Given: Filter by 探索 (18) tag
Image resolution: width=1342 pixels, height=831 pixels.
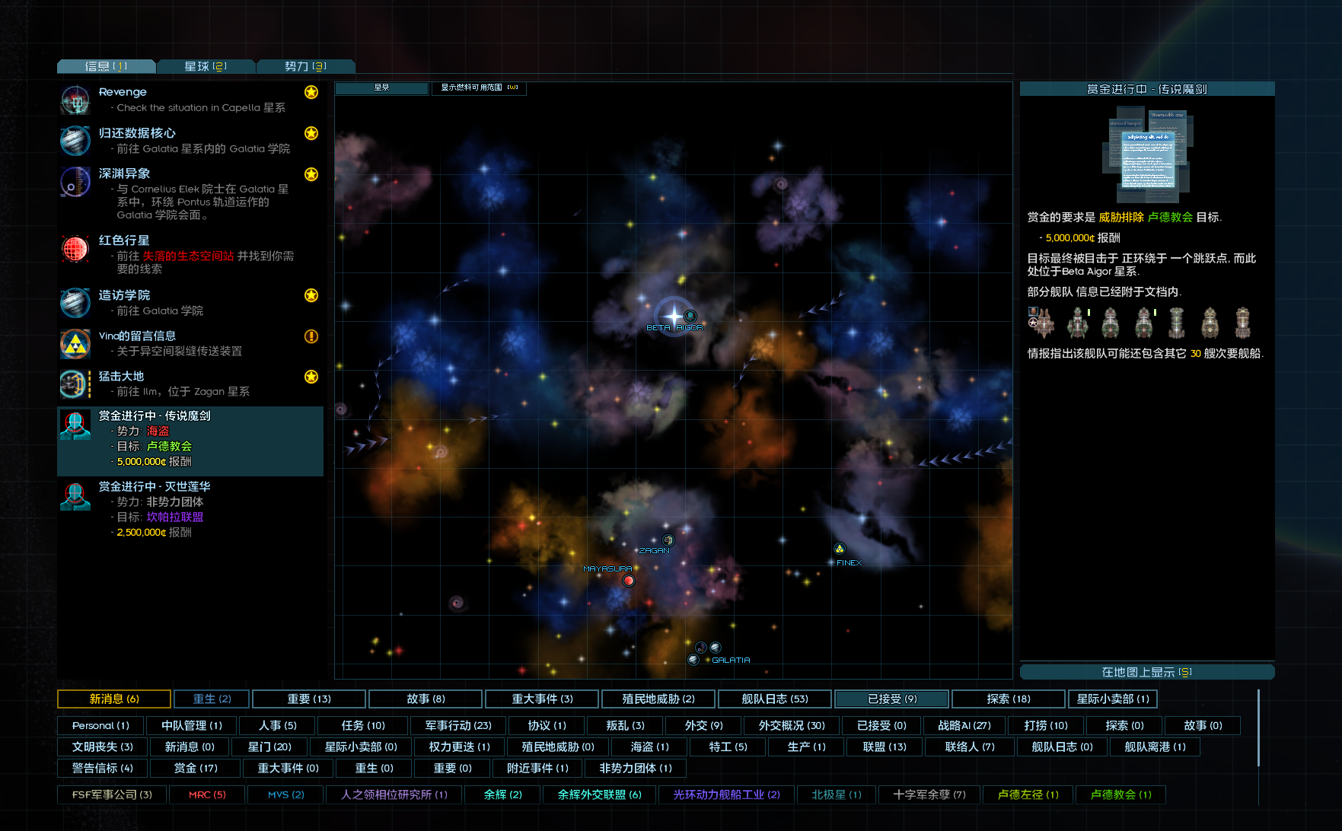Looking at the screenshot, I should click(1008, 699).
